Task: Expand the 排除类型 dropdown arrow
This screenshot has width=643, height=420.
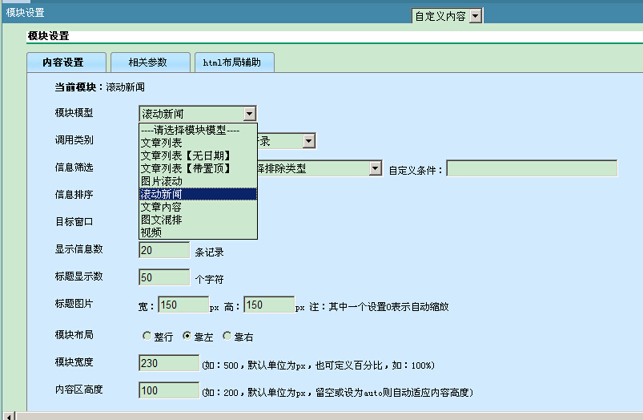Action: click(375, 168)
